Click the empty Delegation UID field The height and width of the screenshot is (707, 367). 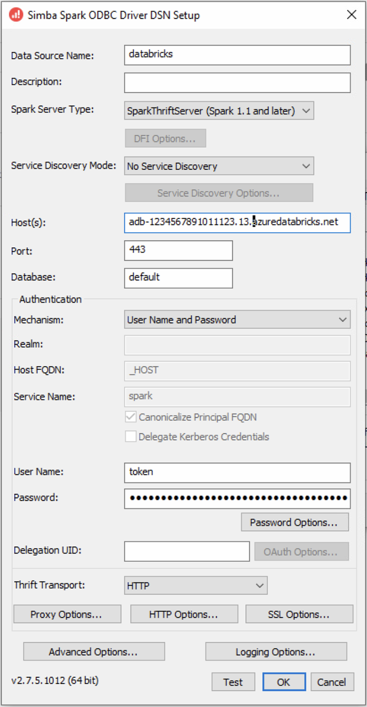[x=186, y=551]
